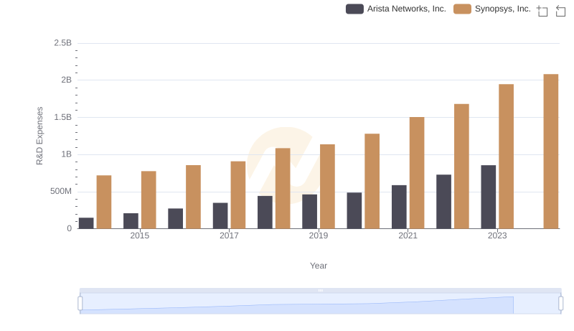Click the range slider preview area
The image size is (574, 331).
pyautogui.click(x=320, y=304)
